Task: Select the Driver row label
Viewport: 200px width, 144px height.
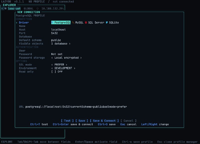Action: 24,22
